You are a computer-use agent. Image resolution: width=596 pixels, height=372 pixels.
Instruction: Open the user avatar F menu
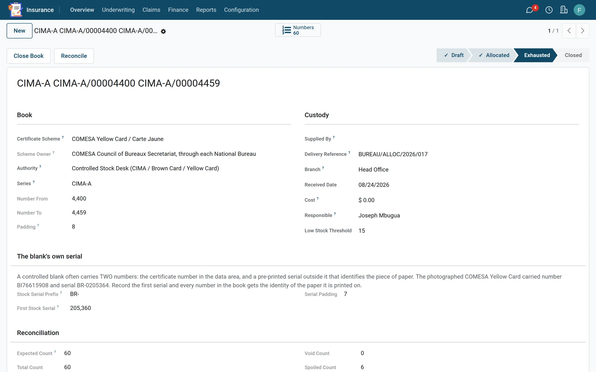579,10
